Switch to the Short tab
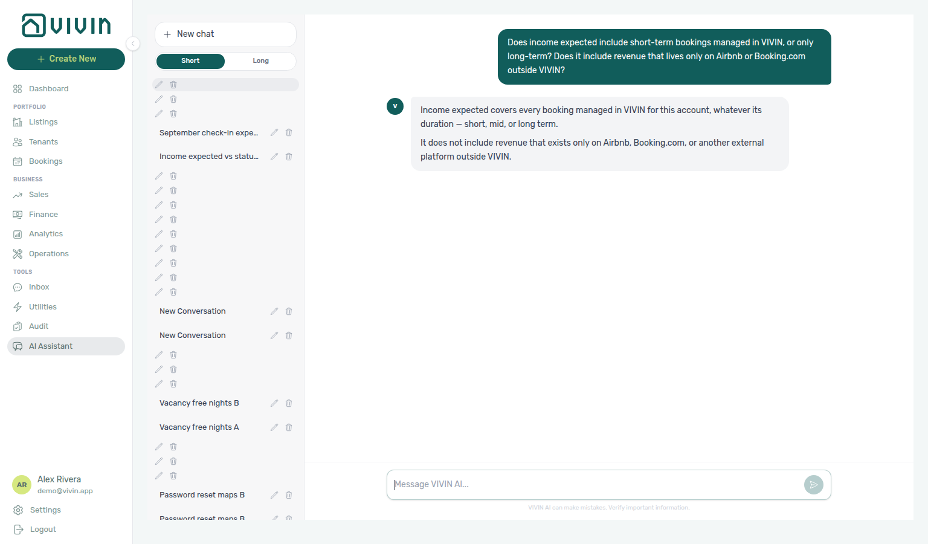Viewport: 928px width, 544px height. pos(190,61)
